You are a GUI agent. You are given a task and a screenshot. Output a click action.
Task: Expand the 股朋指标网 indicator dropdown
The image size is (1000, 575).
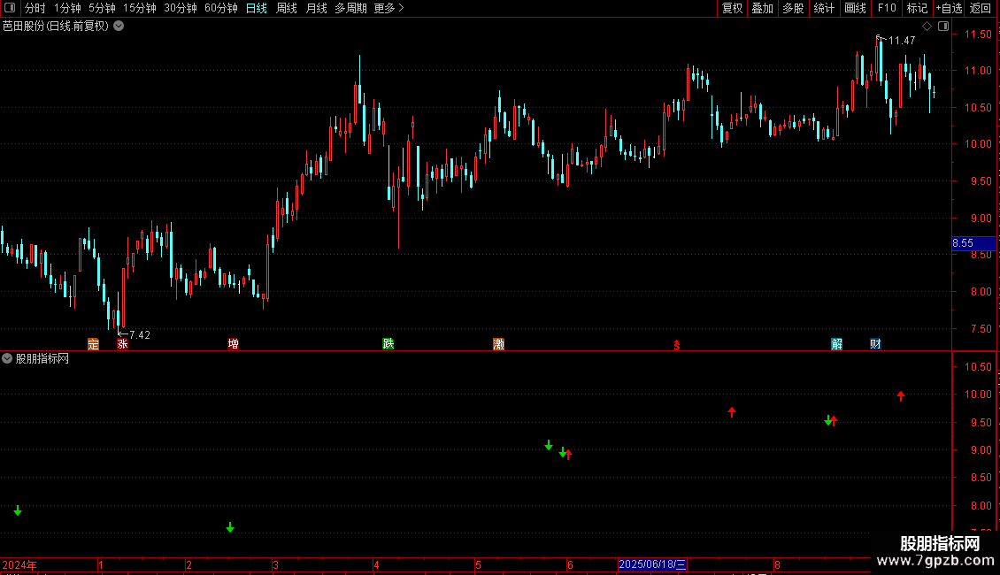pos(7,358)
